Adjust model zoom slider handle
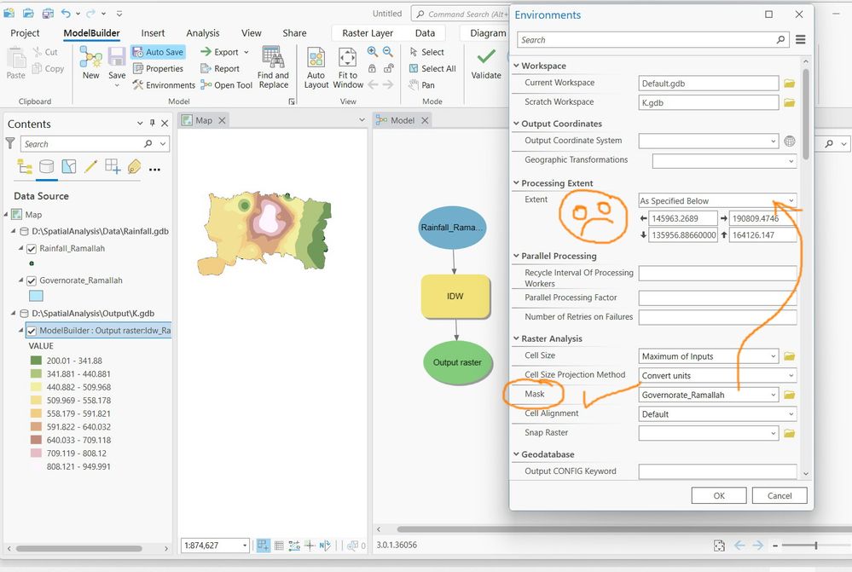The image size is (852, 572). click(815, 546)
